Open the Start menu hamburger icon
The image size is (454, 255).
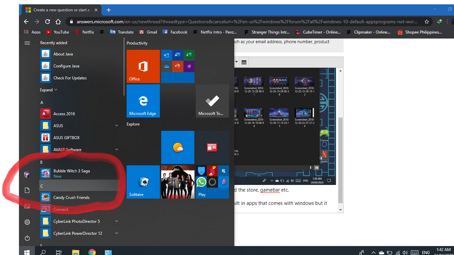[x=27, y=42]
